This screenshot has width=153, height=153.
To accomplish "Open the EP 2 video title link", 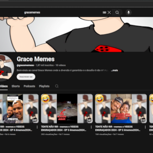I will 118,129.
